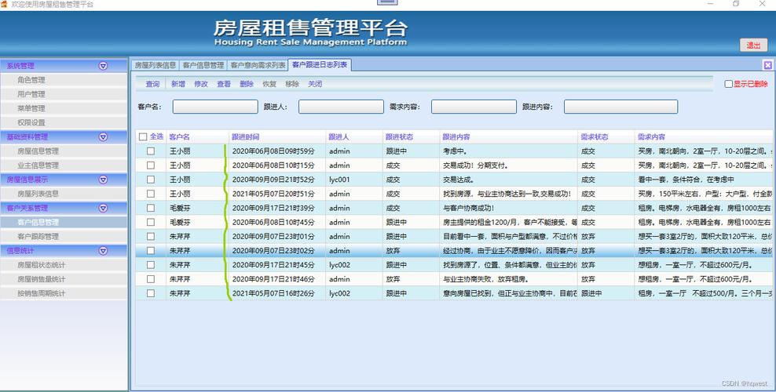This screenshot has height=392, width=776.
Task: Switch to the 房屋列表信息 tab
Action: (155, 65)
